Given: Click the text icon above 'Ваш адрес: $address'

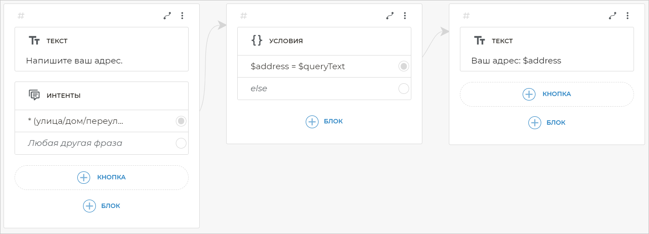Looking at the screenshot, I should click(480, 41).
